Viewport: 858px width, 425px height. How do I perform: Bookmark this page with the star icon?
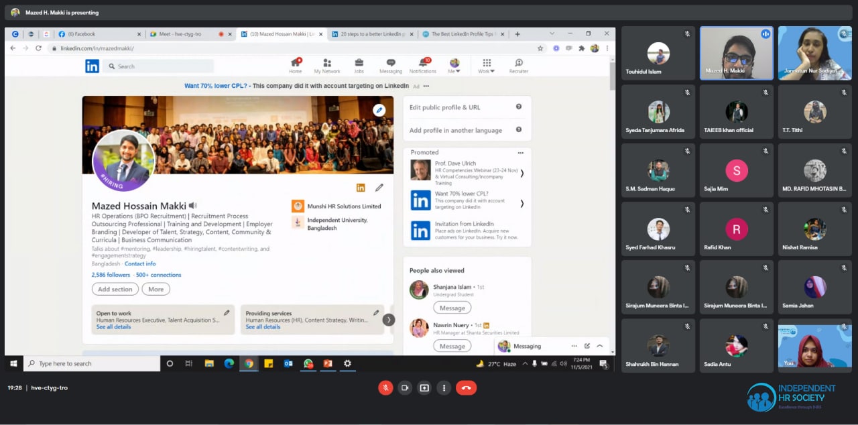click(540, 48)
